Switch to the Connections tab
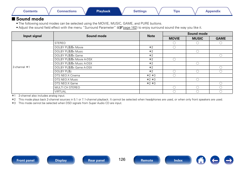The width and height of the screenshot is (244, 172). tap(67, 11)
